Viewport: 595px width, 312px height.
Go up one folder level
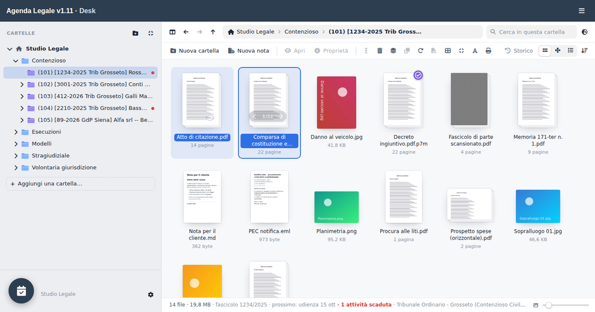(213, 32)
